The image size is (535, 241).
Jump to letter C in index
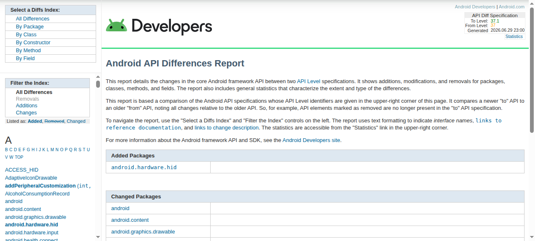[11, 150]
